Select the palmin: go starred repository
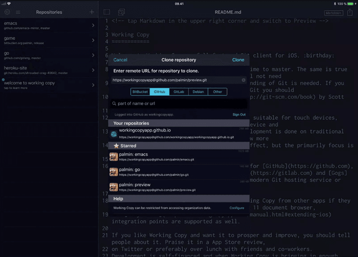The width and height of the screenshot is (358, 257). tap(179, 172)
